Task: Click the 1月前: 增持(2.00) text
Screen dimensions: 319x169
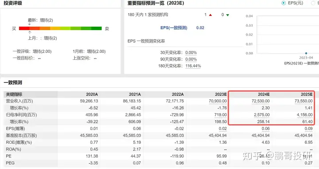Action: click(89, 51)
